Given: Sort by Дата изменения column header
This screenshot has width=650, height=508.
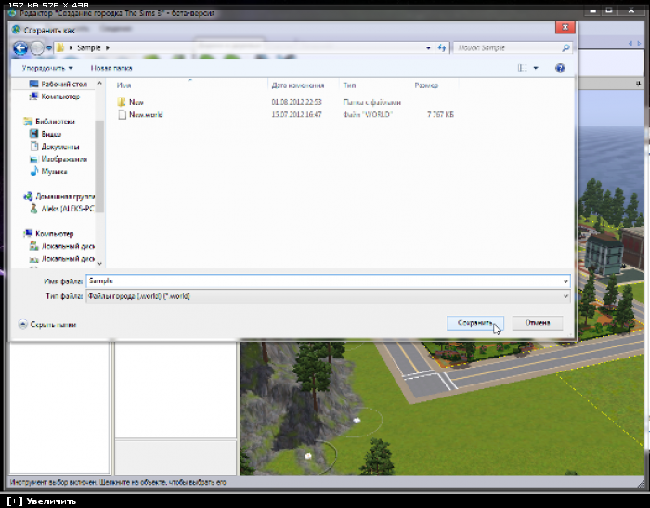Looking at the screenshot, I should coord(295,85).
